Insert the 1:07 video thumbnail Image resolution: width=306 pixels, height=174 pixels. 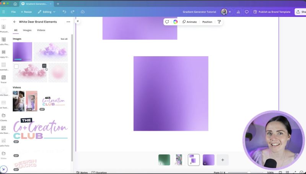tap(18, 101)
